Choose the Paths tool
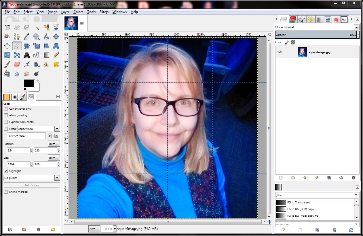Image resolution: width=363 pixels, height=236 pixels. pyautogui.click(x=17, y=36)
